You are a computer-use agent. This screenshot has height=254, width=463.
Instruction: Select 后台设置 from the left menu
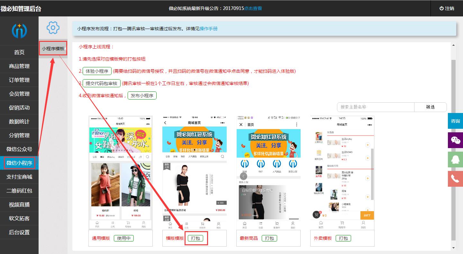coord(19,232)
